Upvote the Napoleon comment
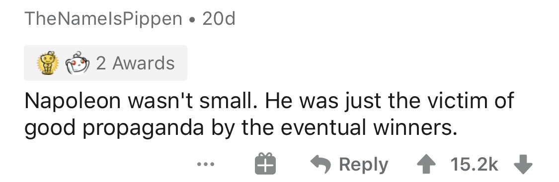The height and width of the screenshot is (182, 559). point(426,164)
